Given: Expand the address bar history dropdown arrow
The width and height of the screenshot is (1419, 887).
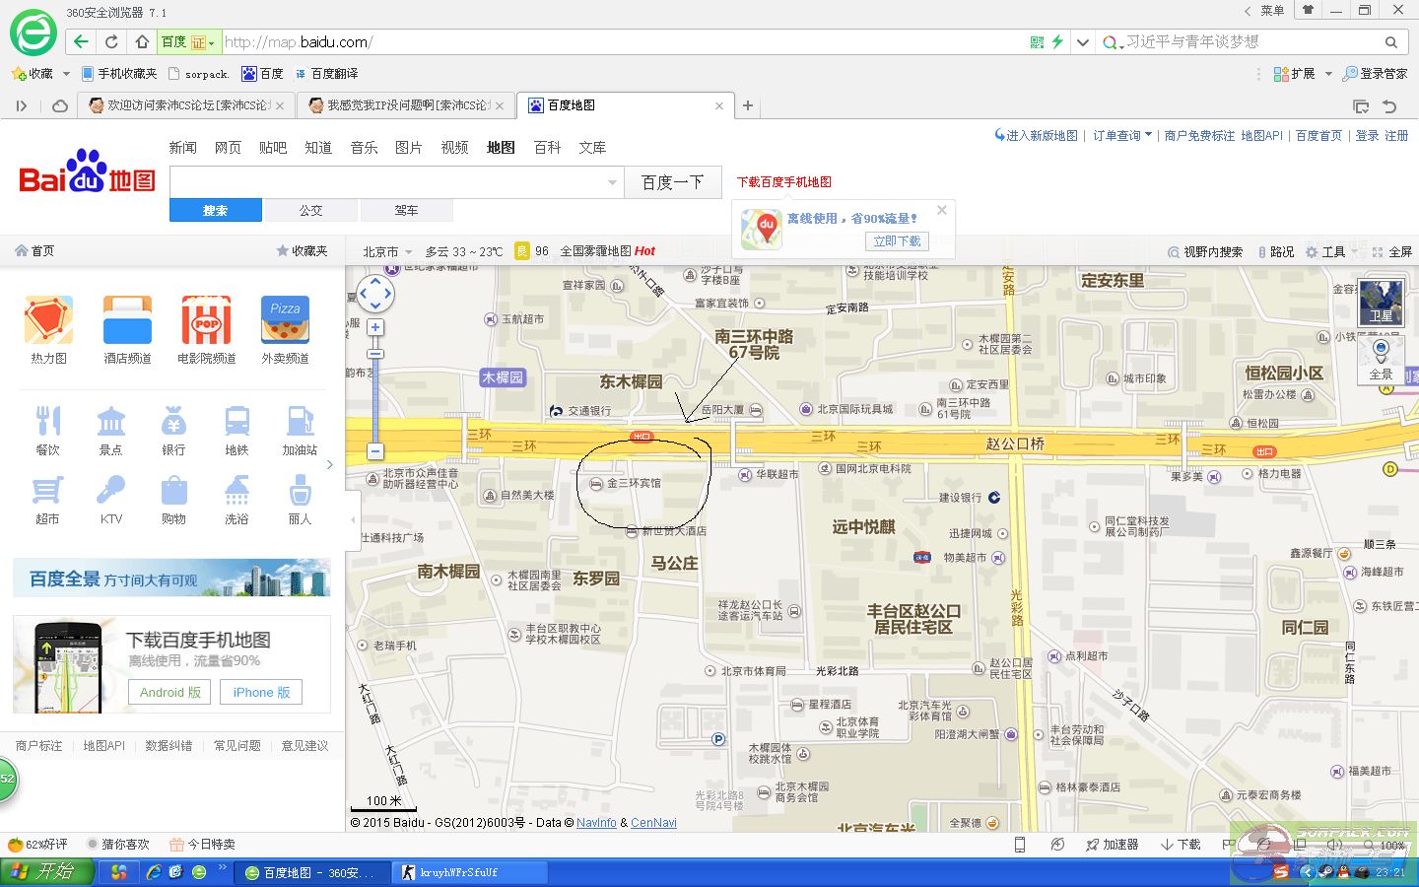Looking at the screenshot, I should coord(1083,42).
